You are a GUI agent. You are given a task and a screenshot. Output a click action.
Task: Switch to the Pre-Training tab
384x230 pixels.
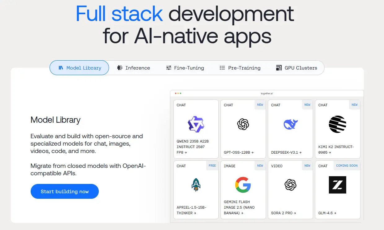coord(240,68)
